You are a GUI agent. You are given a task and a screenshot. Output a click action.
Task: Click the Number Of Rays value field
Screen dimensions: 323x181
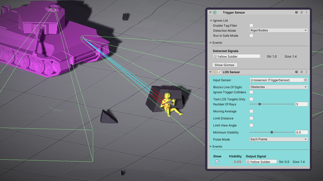click(x=302, y=104)
